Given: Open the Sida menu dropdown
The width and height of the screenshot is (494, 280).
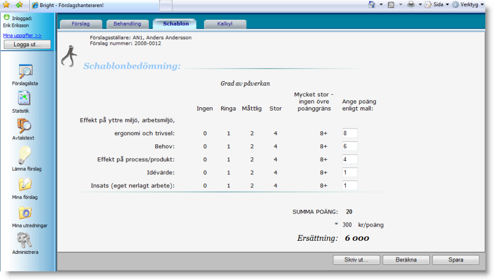Looking at the screenshot, I should pos(437,5).
